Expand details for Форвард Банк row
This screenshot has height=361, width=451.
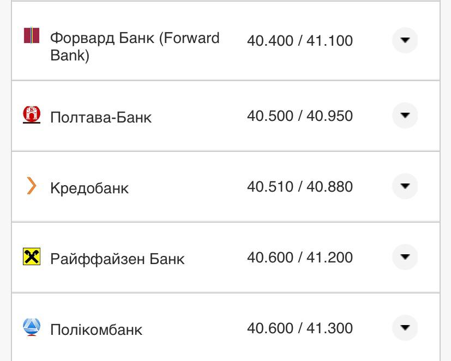(x=404, y=40)
